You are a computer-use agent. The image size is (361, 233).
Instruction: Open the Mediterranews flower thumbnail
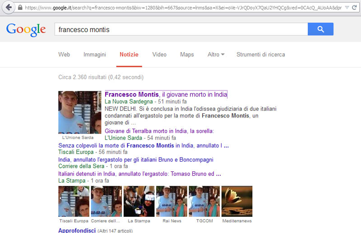[x=237, y=202]
